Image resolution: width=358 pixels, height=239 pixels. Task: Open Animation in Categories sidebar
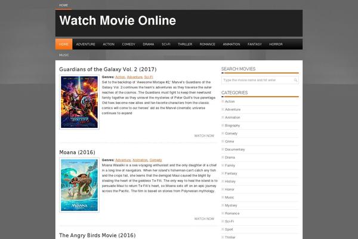233,118
